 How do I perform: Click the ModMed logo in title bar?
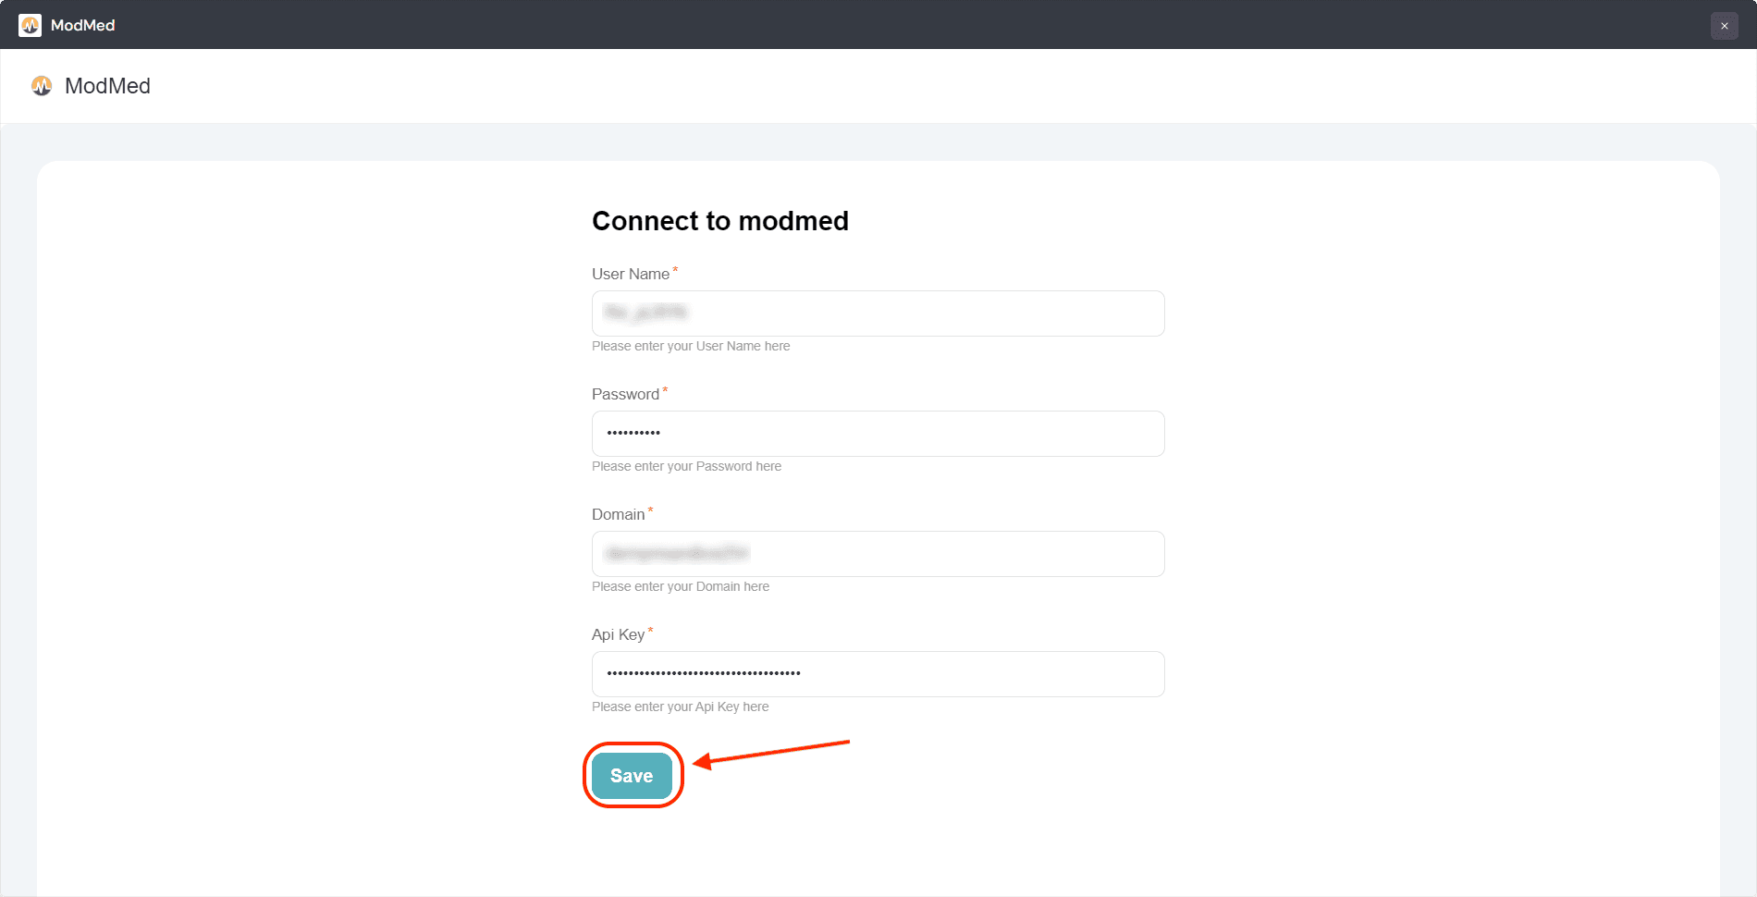pyautogui.click(x=30, y=25)
